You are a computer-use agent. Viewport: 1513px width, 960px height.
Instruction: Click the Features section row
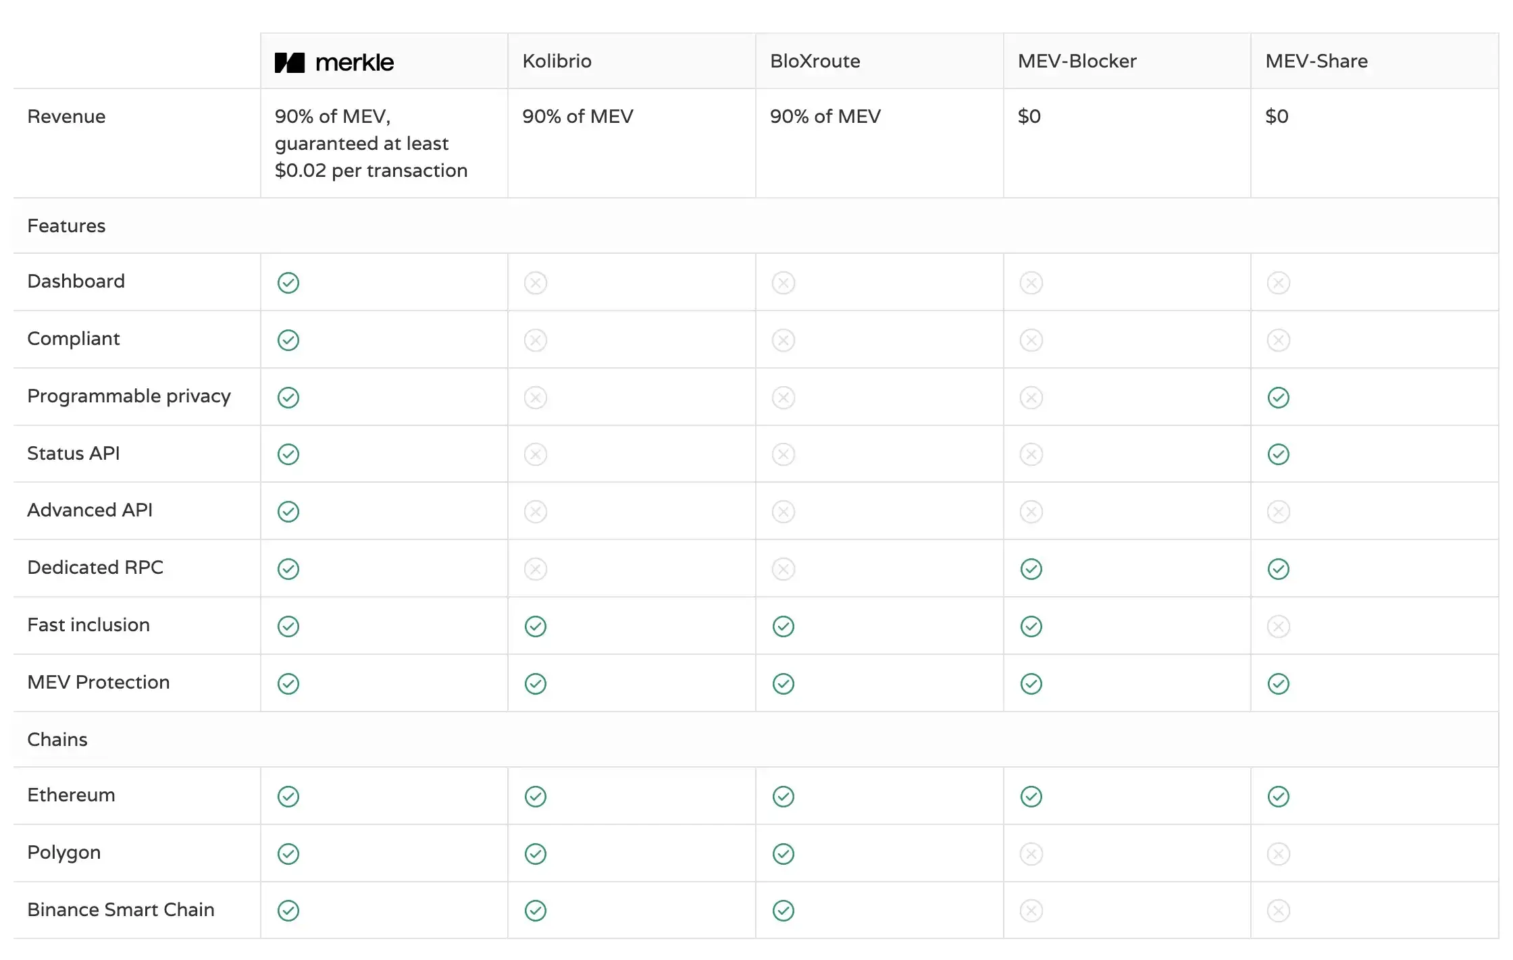tap(66, 225)
